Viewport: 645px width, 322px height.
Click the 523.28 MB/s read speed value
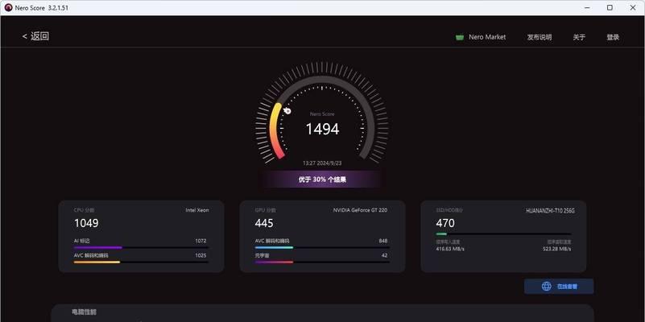(x=556, y=249)
